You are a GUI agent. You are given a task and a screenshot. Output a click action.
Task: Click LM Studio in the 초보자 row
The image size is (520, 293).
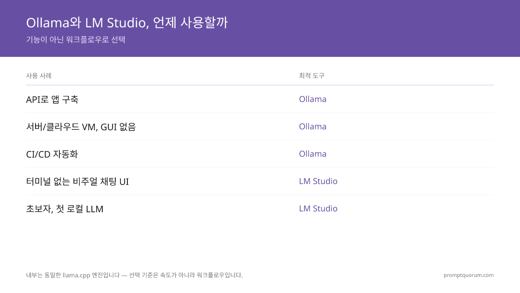(x=318, y=208)
